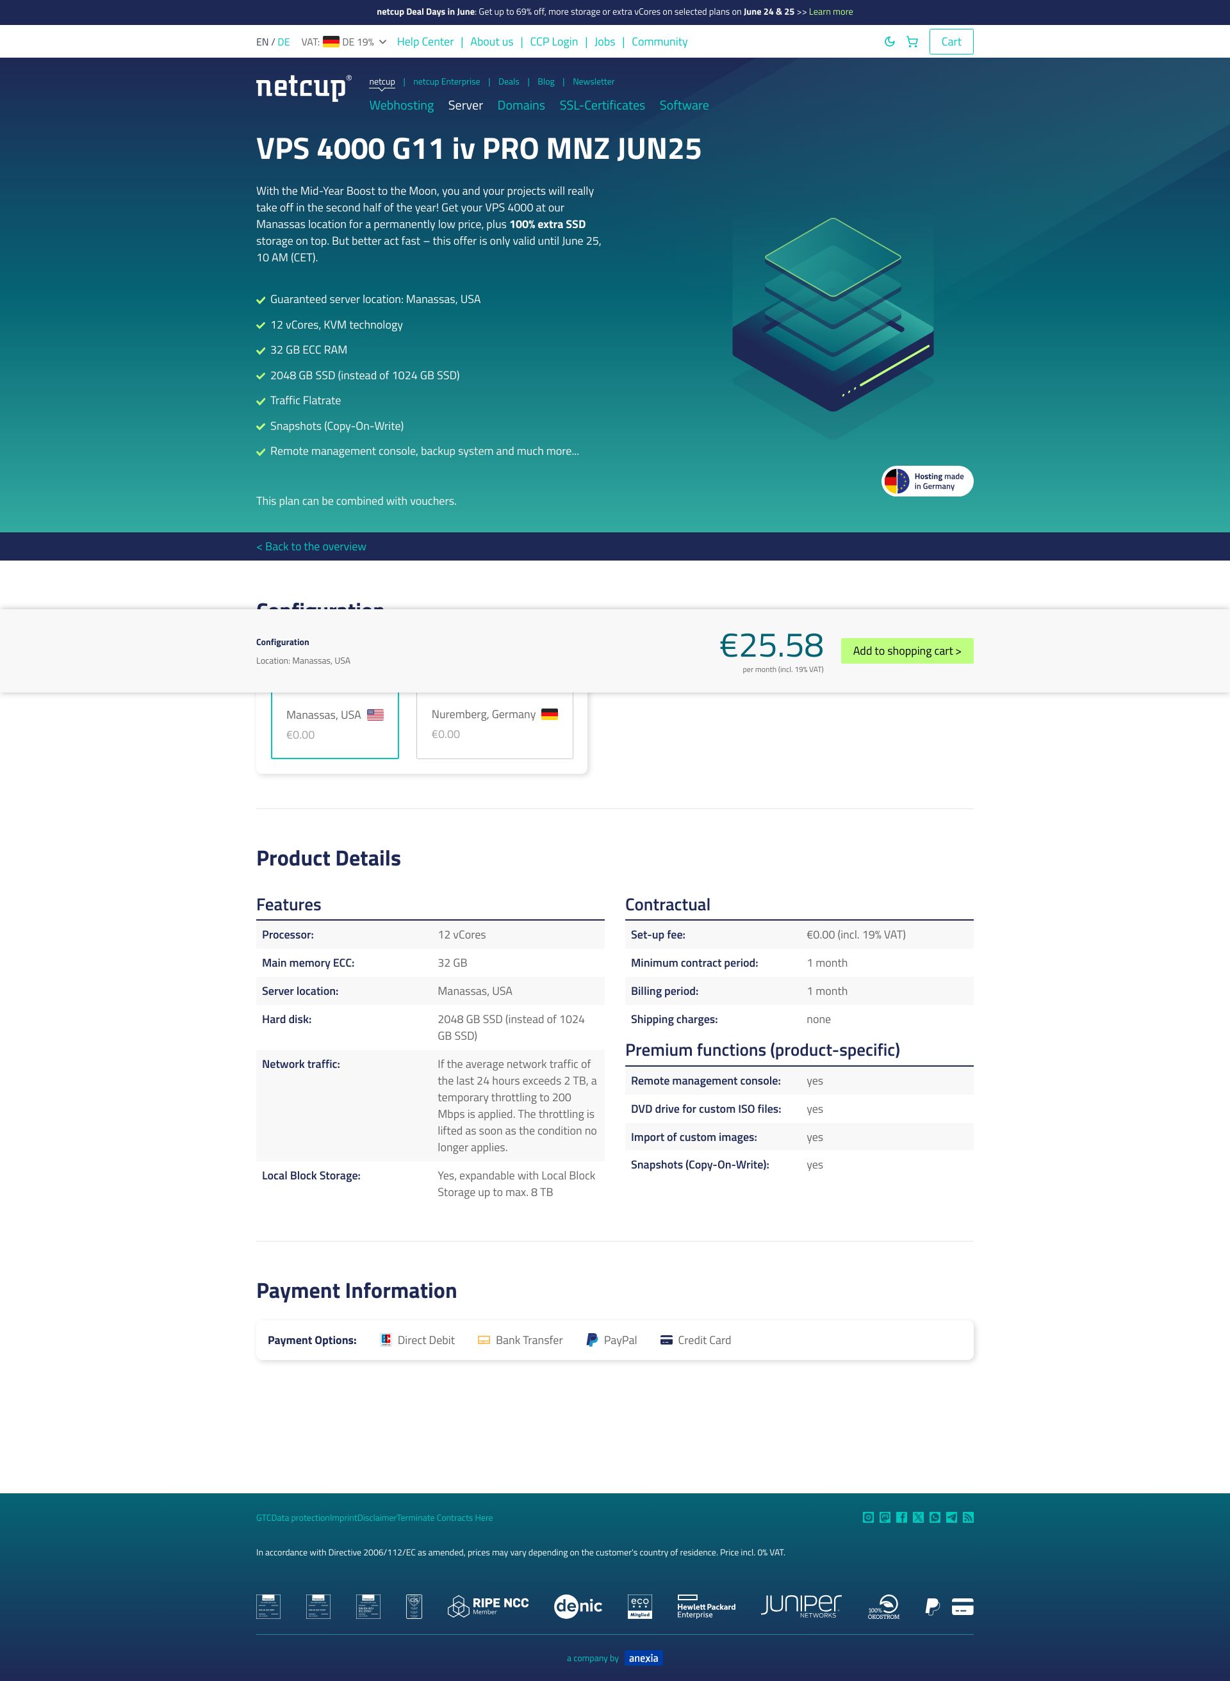Open the Blog link

point(546,82)
